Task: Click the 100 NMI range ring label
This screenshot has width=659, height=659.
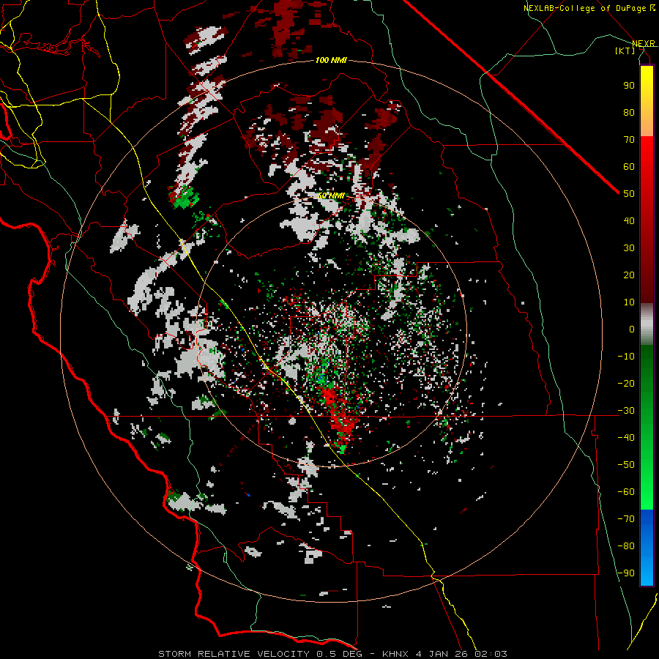Action: pyautogui.click(x=331, y=60)
